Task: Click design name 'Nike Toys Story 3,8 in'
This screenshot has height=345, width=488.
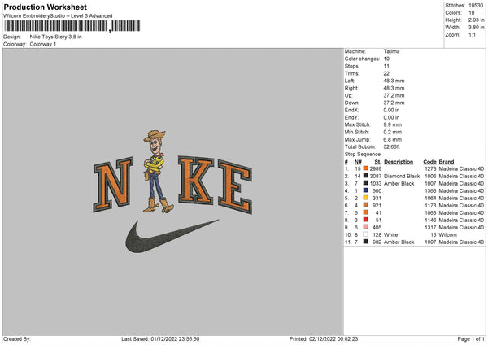Action: pyautogui.click(x=55, y=37)
